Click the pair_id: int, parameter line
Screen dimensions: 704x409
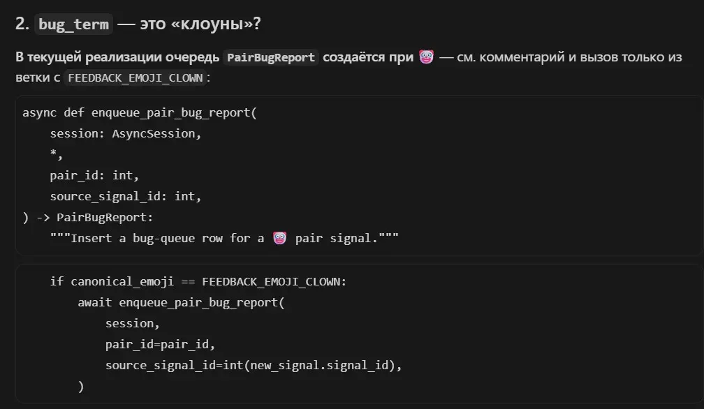pos(95,175)
